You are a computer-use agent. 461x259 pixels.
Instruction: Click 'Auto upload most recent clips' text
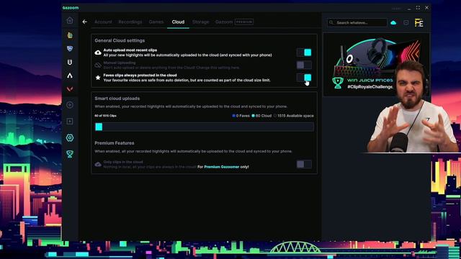point(130,50)
